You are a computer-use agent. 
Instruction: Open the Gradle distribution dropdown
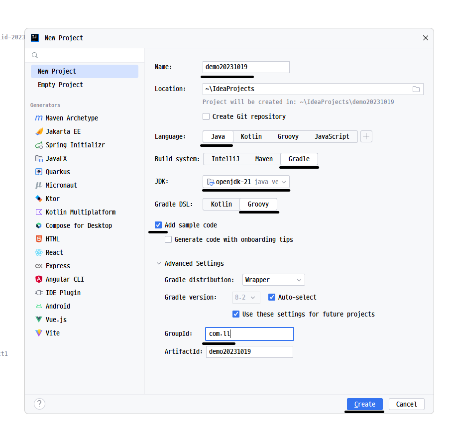click(x=273, y=280)
